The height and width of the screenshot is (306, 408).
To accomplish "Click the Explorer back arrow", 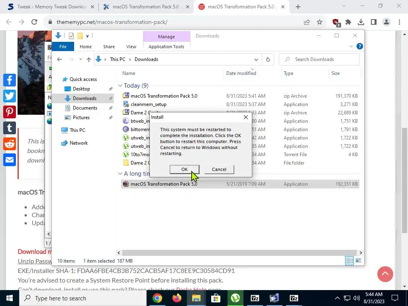I will click(59, 59).
